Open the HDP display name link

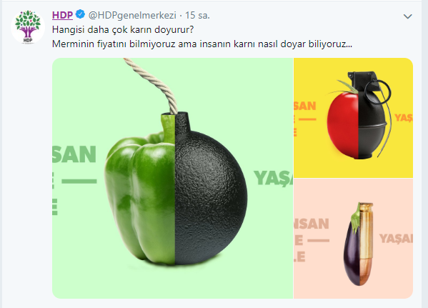point(62,15)
